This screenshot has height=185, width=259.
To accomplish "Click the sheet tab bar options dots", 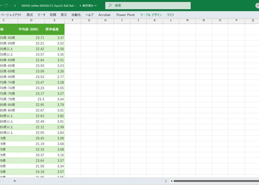I will point(166,181).
